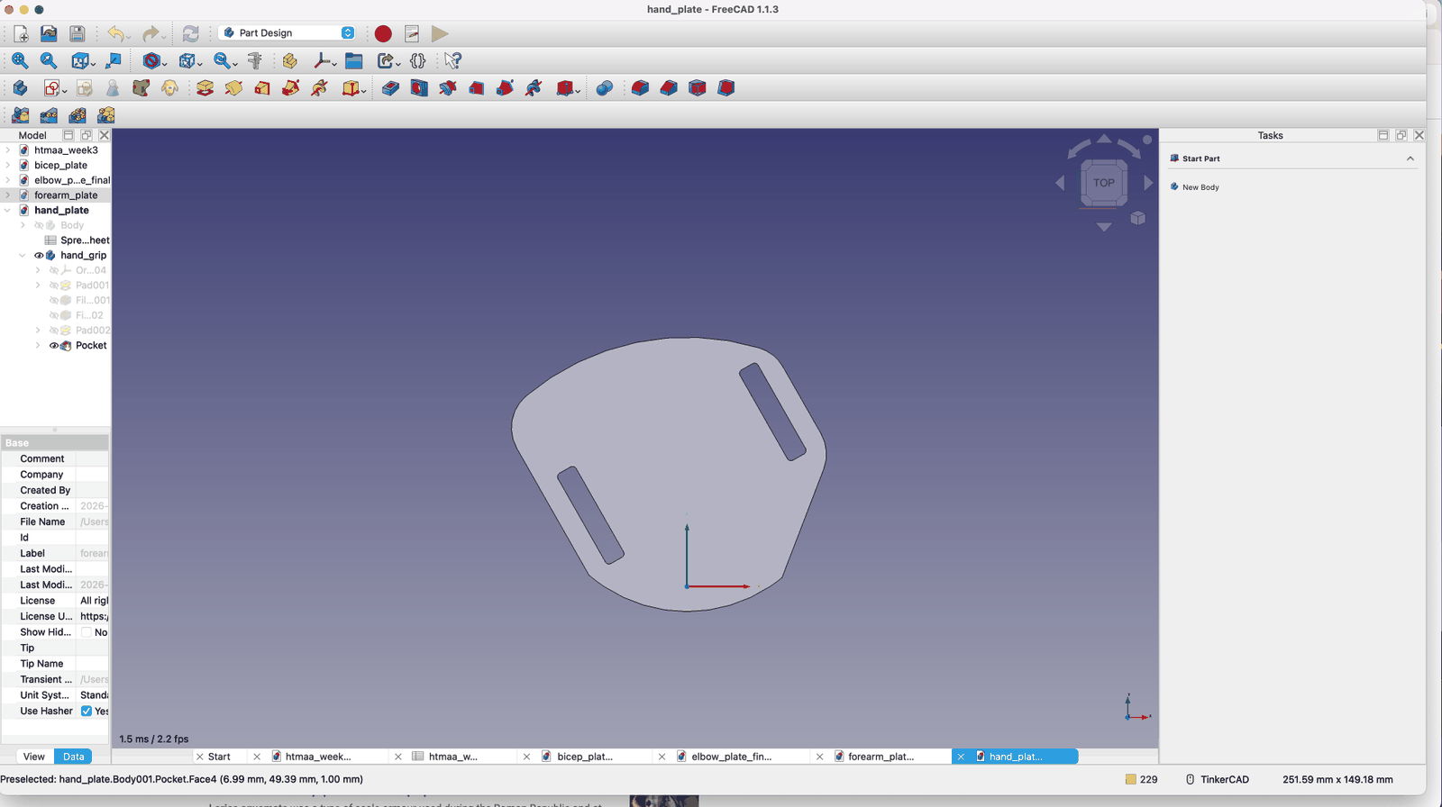Click the TOP face of navigation cube
Viewport: 1442px width, 807px height.
point(1104,183)
